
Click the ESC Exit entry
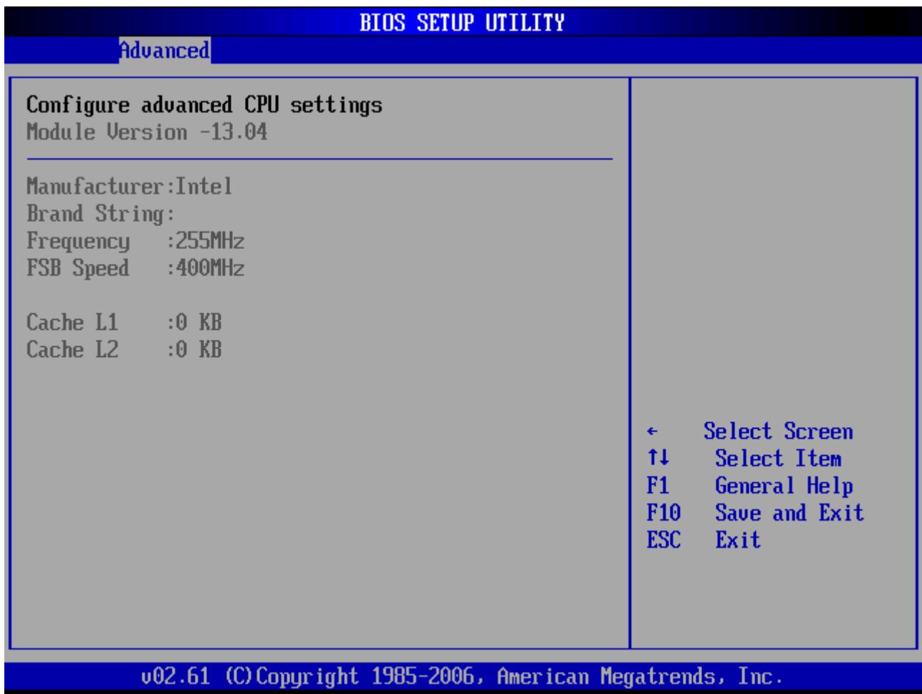tap(703, 540)
